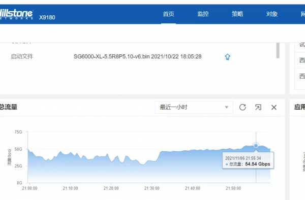Click the X9180 device model text
The height and width of the screenshot is (200, 305).
(x=47, y=17)
